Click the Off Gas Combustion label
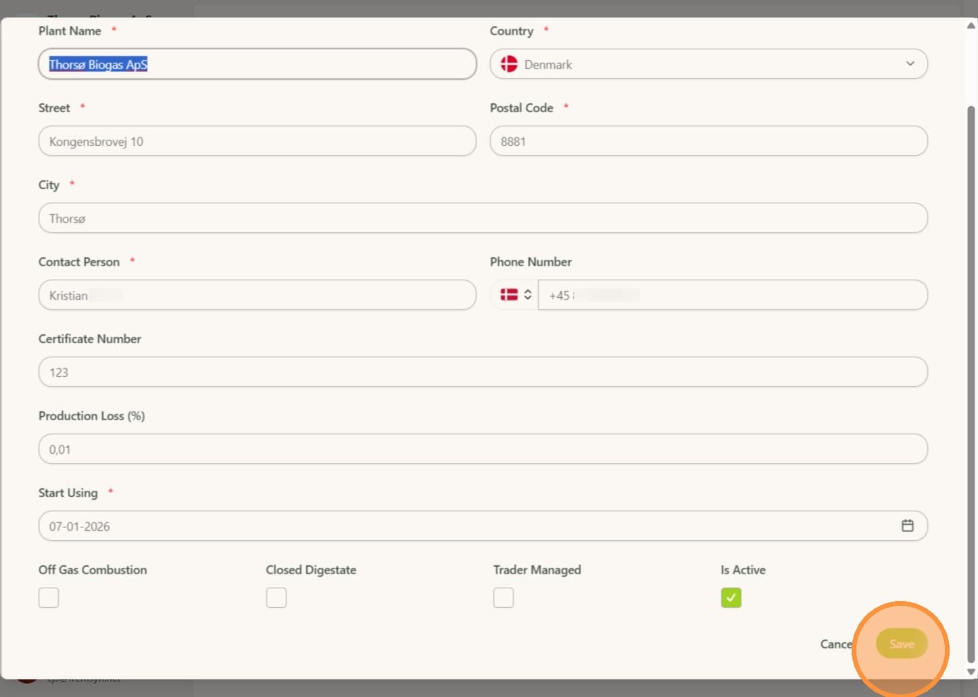Viewport: 978px width, 697px height. [x=93, y=569]
